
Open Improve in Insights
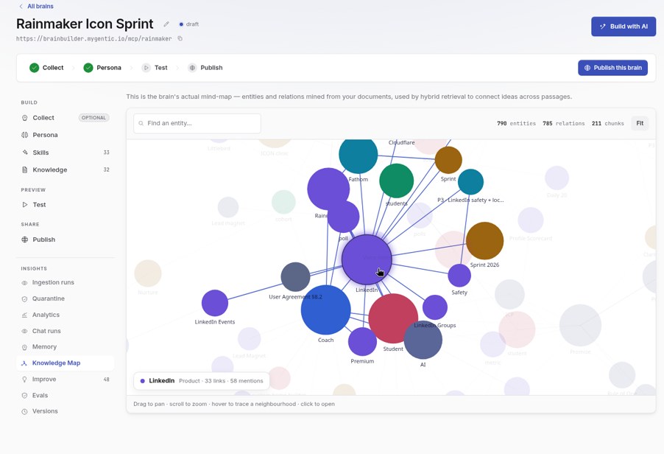click(66, 379)
